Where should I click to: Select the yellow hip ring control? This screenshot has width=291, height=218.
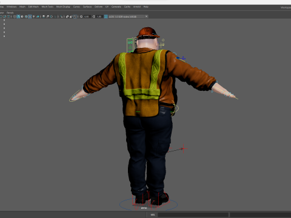click(175, 108)
